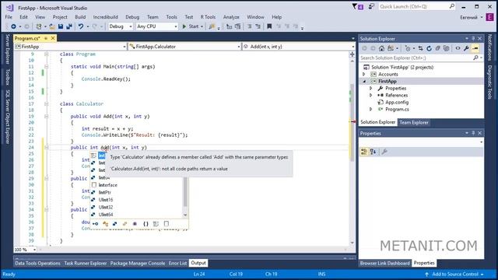The image size is (498, 280).
Task: Click the Save All toolbar icon
Action: 68,26
